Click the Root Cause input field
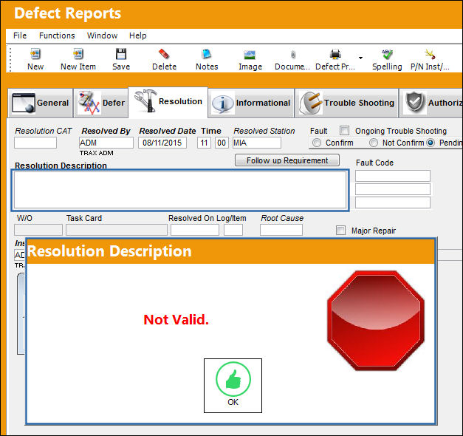463x436 pixels. coord(281,230)
